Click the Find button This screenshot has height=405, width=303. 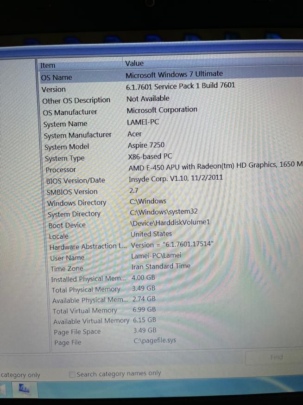276,358
